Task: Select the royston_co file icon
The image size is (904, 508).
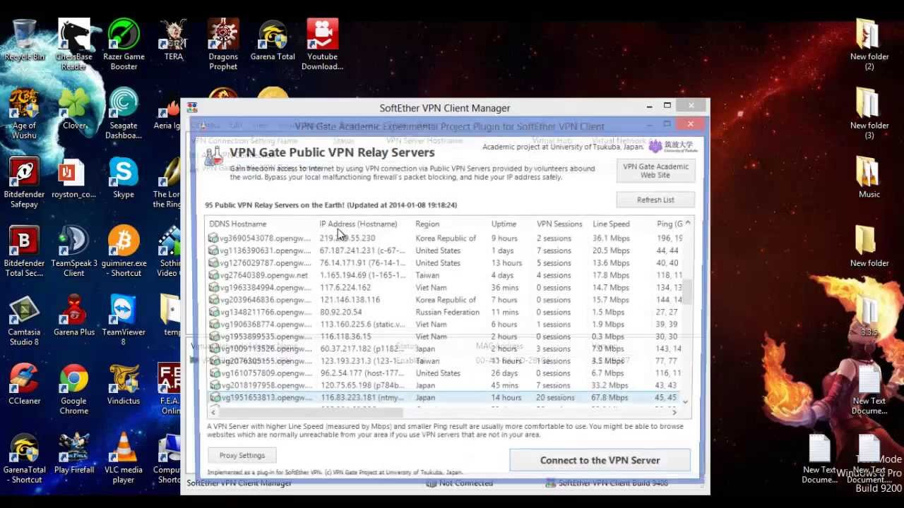Action: click(x=73, y=179)
